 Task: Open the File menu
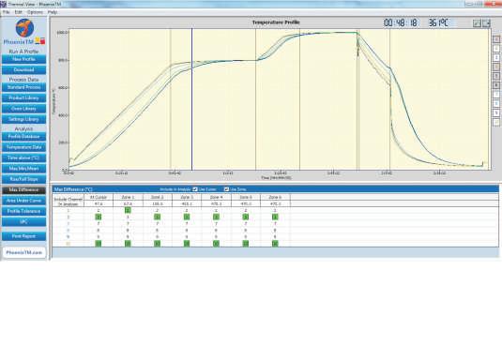6,12
